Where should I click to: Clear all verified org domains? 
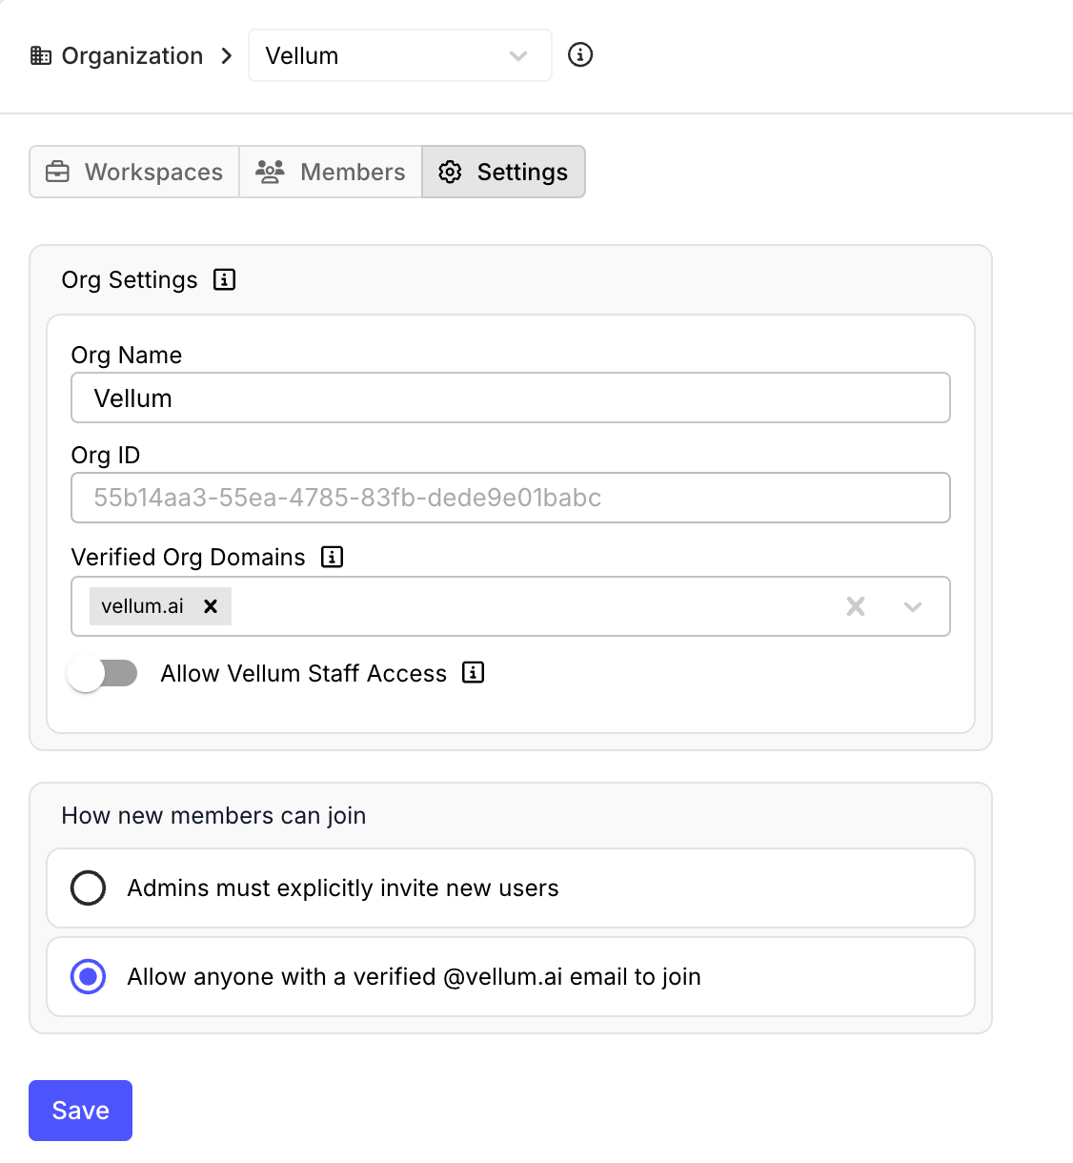[856, 606]
